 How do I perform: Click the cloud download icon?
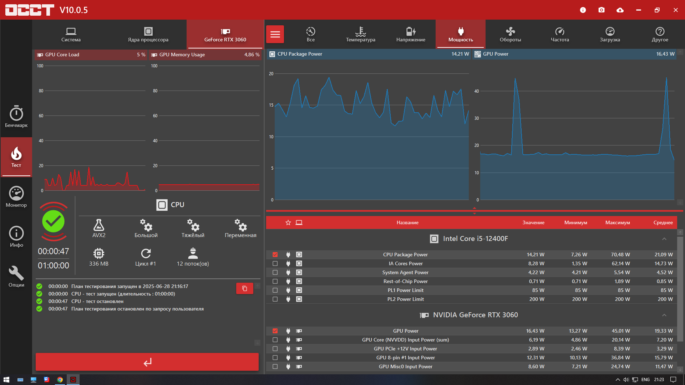[620, 10]
